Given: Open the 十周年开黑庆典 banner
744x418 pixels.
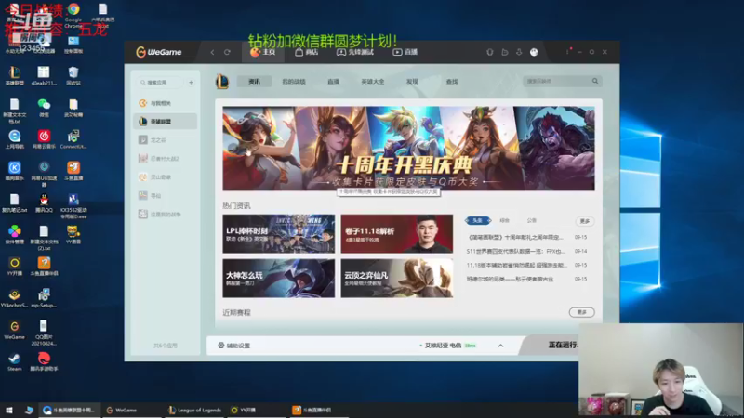Looking at the screenshot, I should pyautogui.click(x=408, y=149).
